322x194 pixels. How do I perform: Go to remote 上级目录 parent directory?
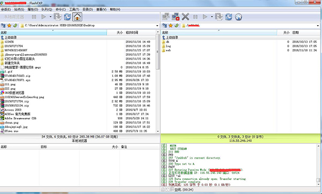tap(170, 37)
